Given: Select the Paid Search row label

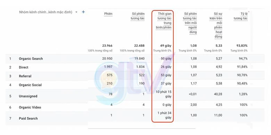Looking at the screenshot, I should 28,118.
